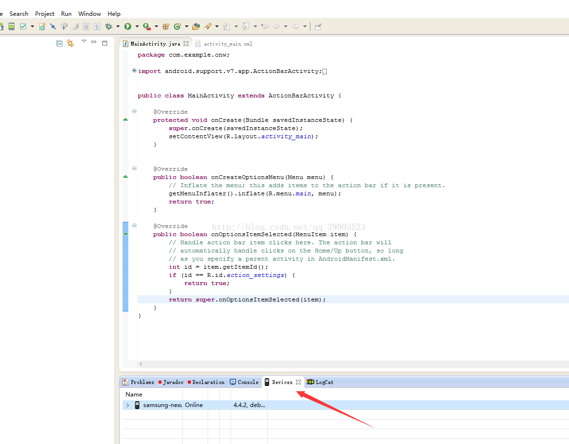Click the Debug bug icon

point(109,26)
